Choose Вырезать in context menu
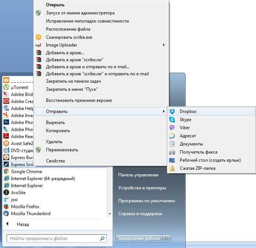 (55, 123)
